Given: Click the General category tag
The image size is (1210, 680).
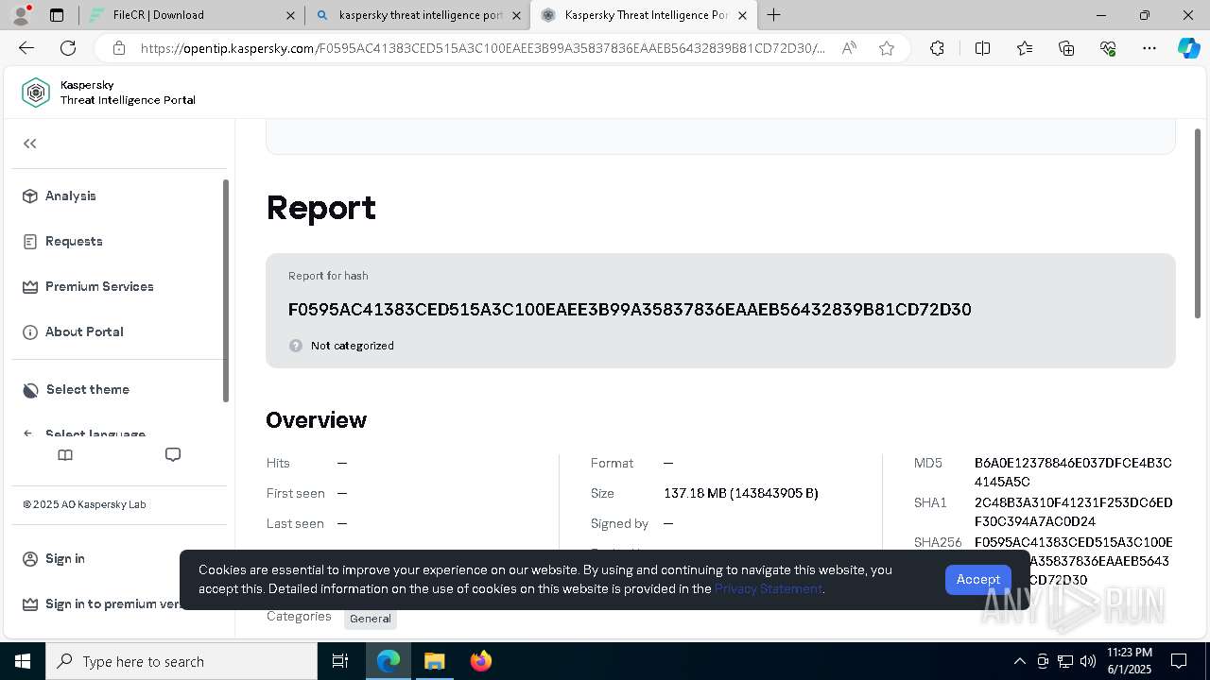Looking at the screenshot, I should pos(371,619).
